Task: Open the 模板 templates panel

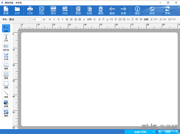Action: pyautogui.click(x=6, y=113)
